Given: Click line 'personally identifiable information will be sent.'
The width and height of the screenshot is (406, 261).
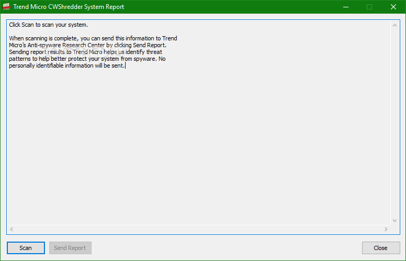Looking at the screenshot, I should point(67,66).
